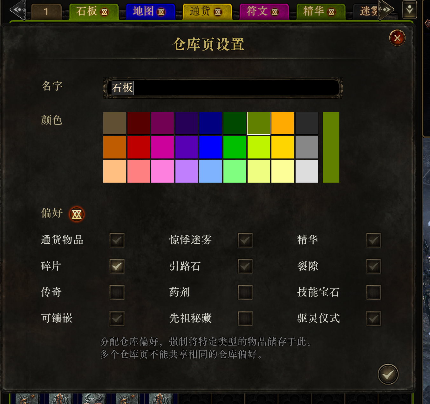The image size is (430, 404).
Task: Click the left stash tab scroll arrow
Action: coord(18,10)
